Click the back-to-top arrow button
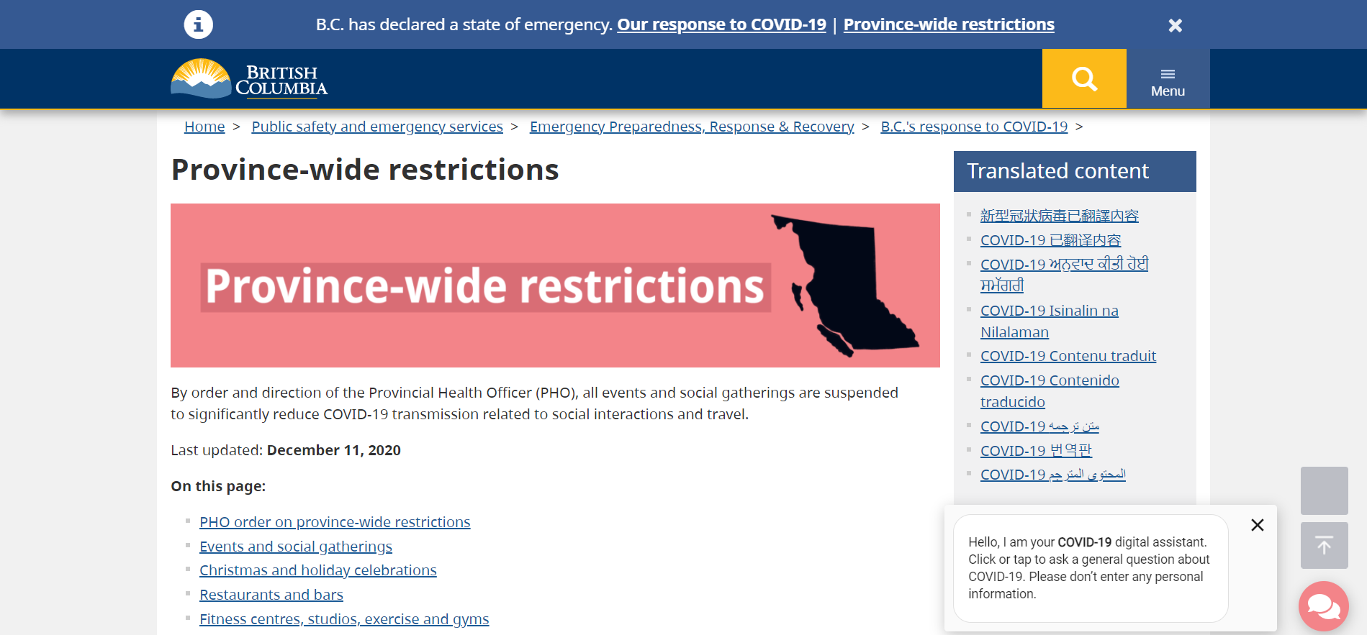Viewport: 1367px width, 635px height. point(1324,546)
